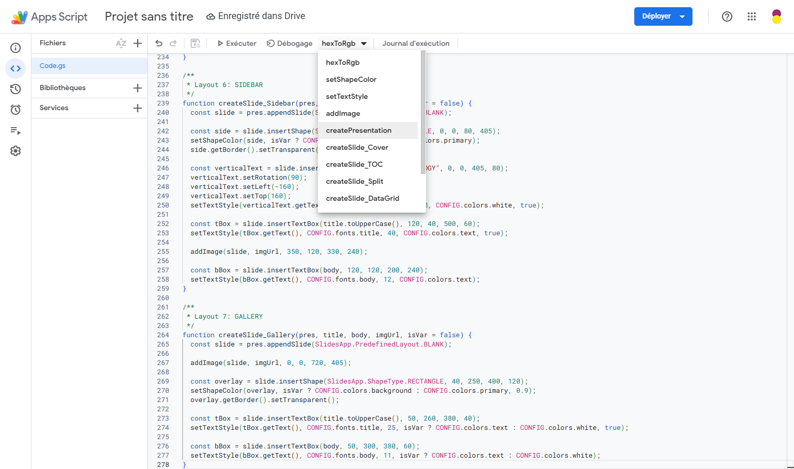The width and height of the screenshot is (794, 469).
Task: Choose hexToRgb from the function list
Action: coord(368,62)
